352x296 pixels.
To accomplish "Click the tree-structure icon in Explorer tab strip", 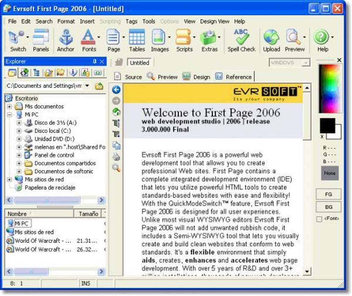I will [x=36, y=73].
